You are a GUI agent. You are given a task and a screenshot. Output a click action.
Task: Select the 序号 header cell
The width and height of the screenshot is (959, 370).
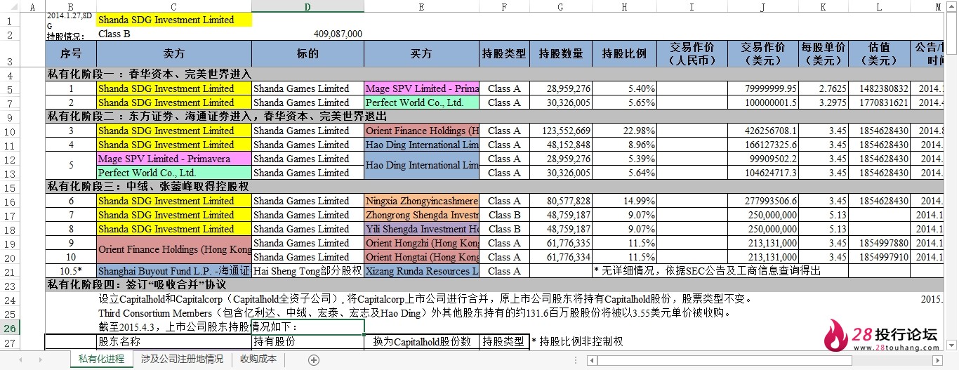(x=70, y=54)
